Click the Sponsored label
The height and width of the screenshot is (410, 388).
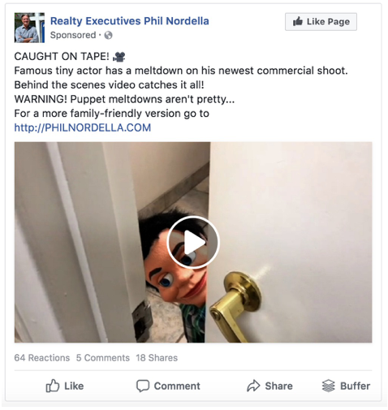click(73, 35)
